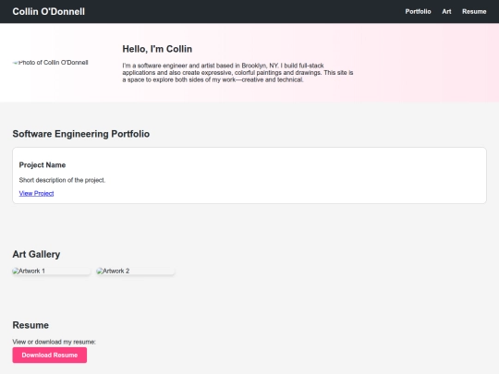Follow the View Project link
Viewport: 499px width, 374px height.
[36, 193]
